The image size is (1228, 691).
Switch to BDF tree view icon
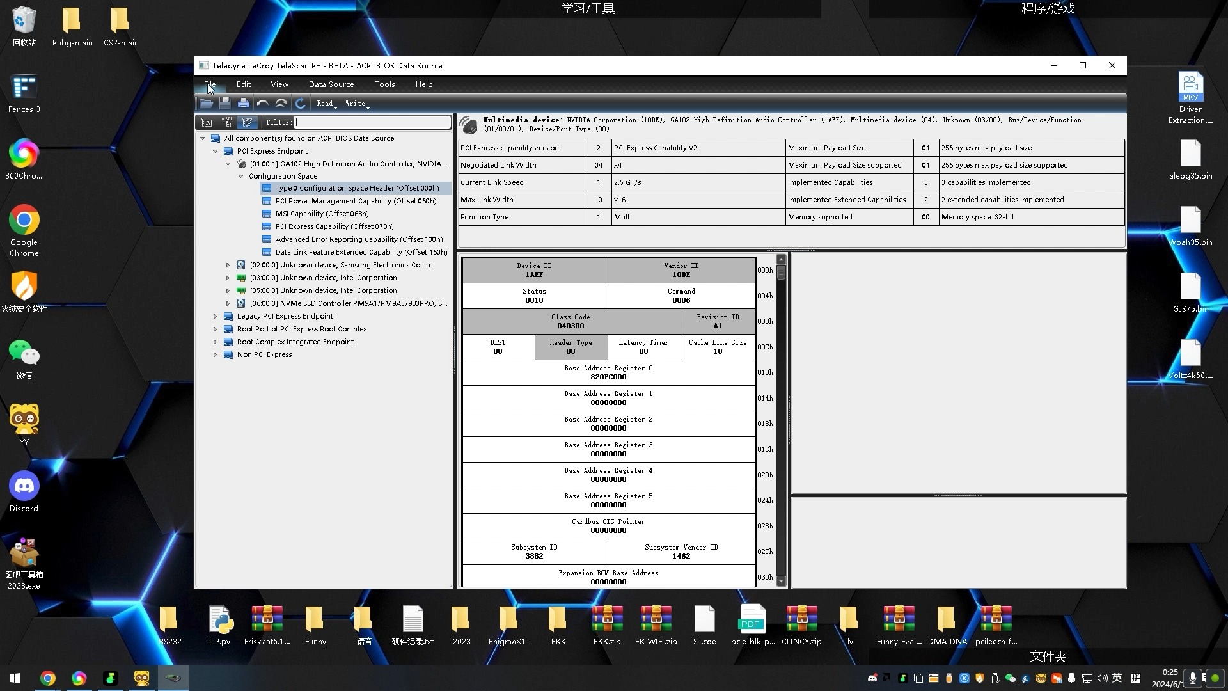click(226, 122)
